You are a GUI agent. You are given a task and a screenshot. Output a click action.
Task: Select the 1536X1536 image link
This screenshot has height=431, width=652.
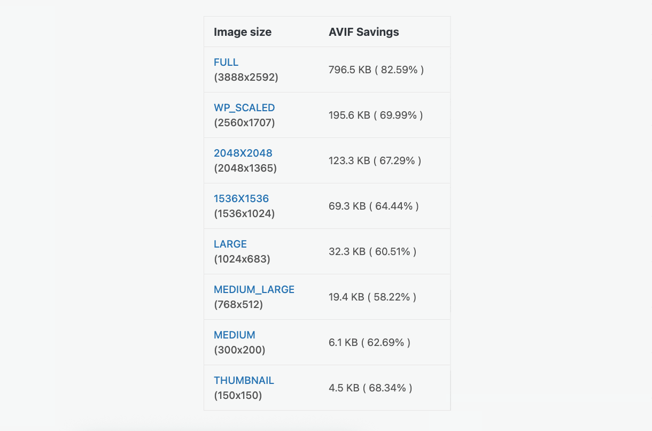tap(242, 198)
